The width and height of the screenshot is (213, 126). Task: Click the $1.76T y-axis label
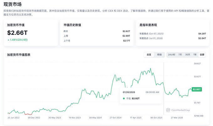197,102
